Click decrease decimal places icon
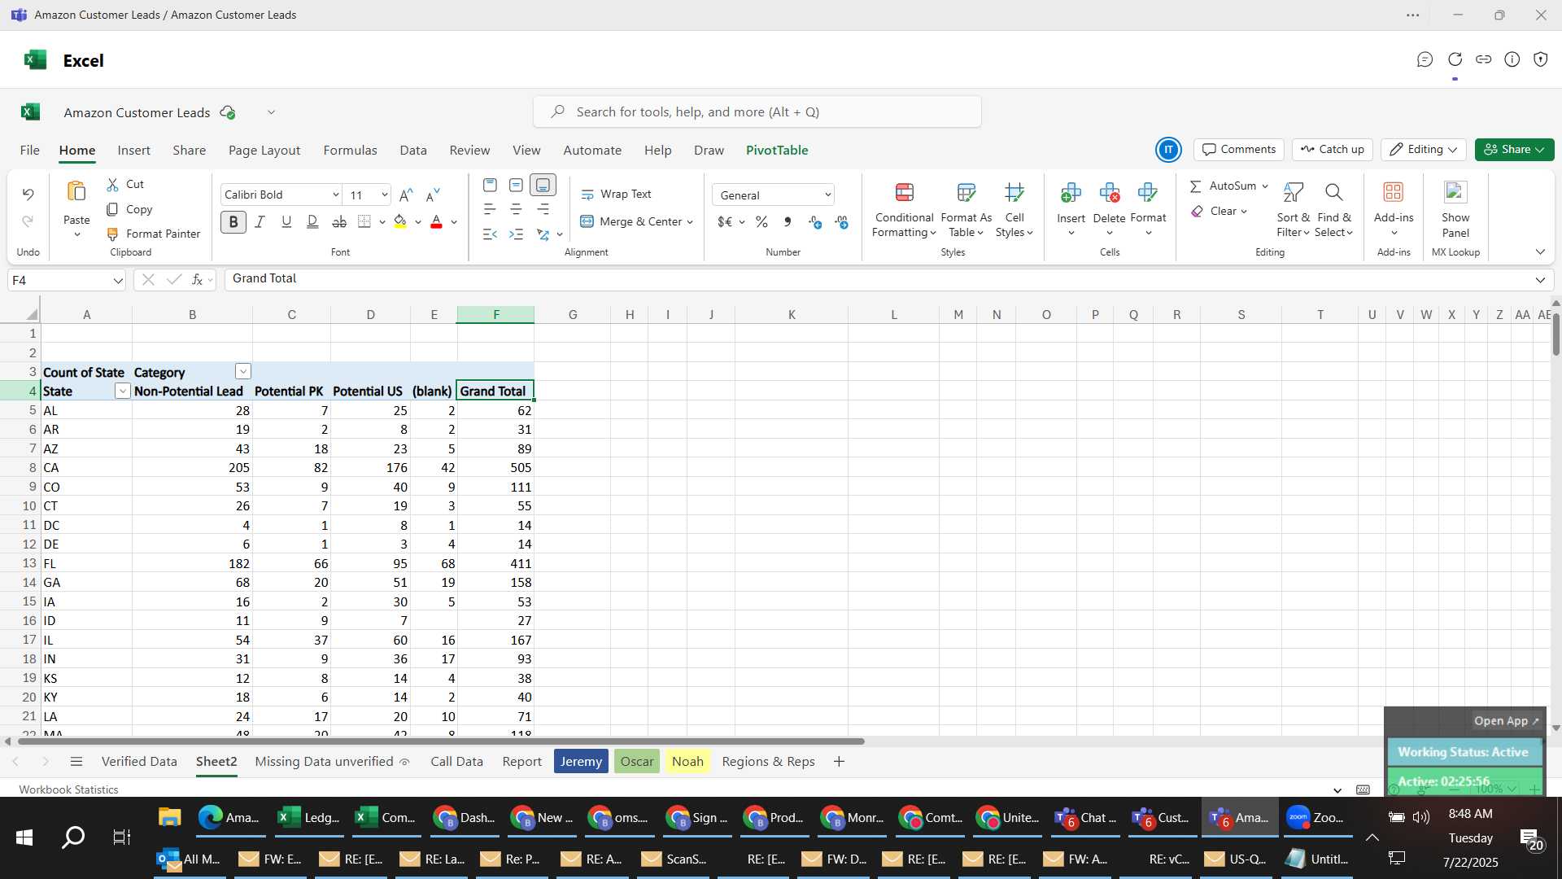The image size is (1562, 879). [841, 222]
